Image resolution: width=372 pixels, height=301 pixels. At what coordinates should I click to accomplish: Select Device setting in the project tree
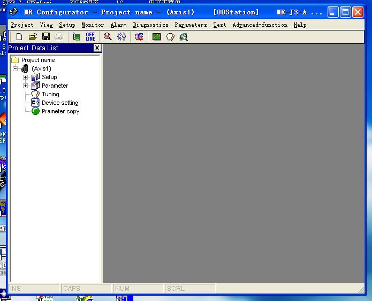60,103
